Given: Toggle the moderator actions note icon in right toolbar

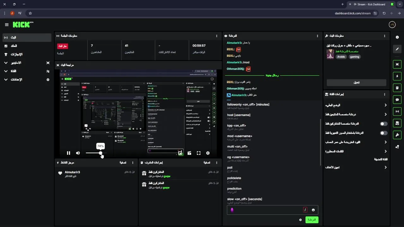Looking at the screenshot, I should pos(397,88).
